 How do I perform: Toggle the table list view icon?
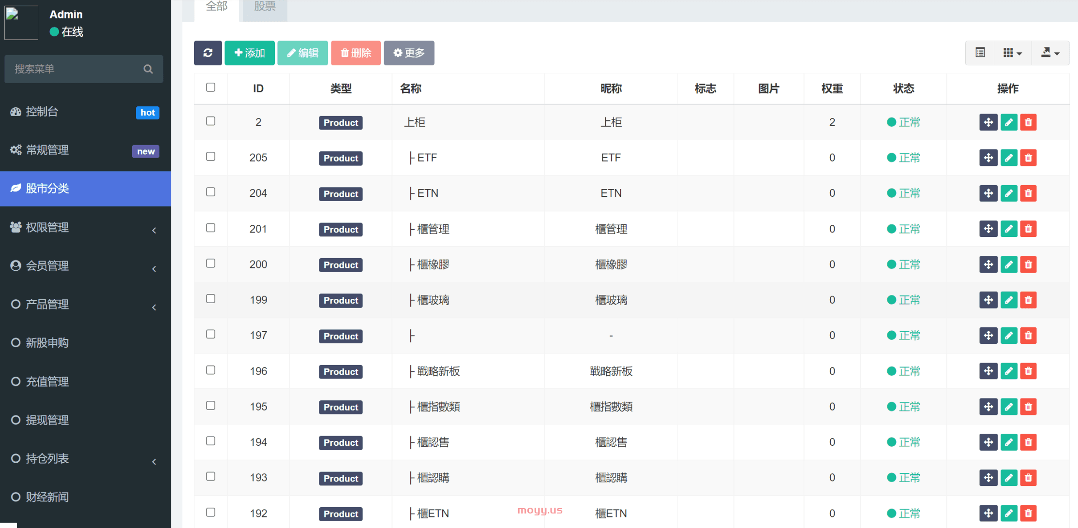pos(980,53)
